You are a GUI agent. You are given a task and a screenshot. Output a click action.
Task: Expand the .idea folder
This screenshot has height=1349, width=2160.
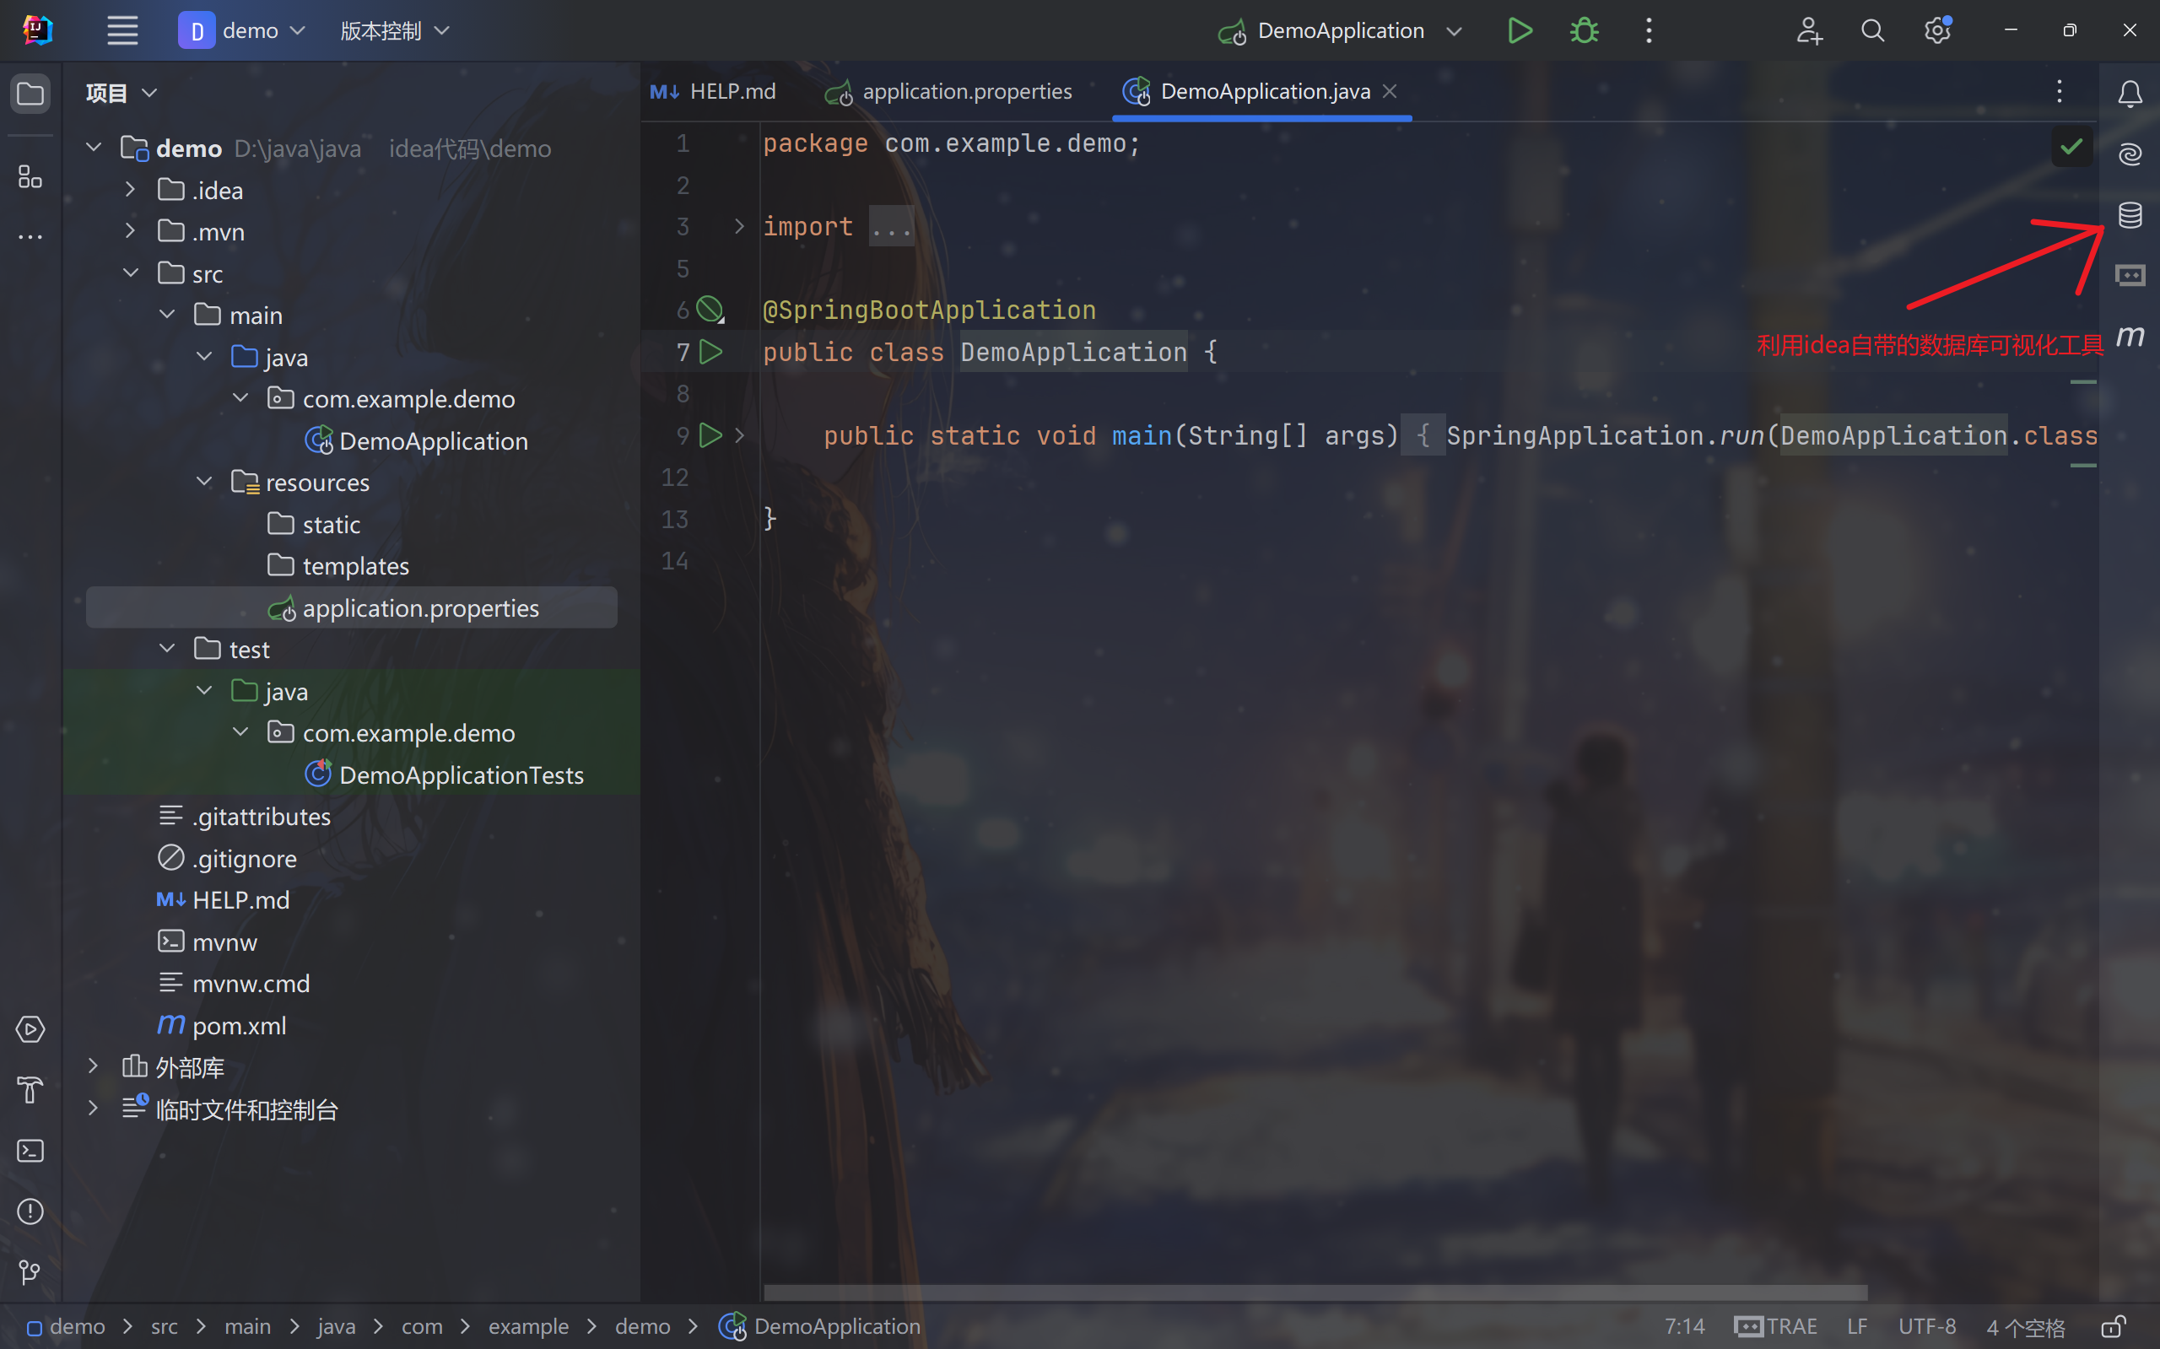(130, 190)
